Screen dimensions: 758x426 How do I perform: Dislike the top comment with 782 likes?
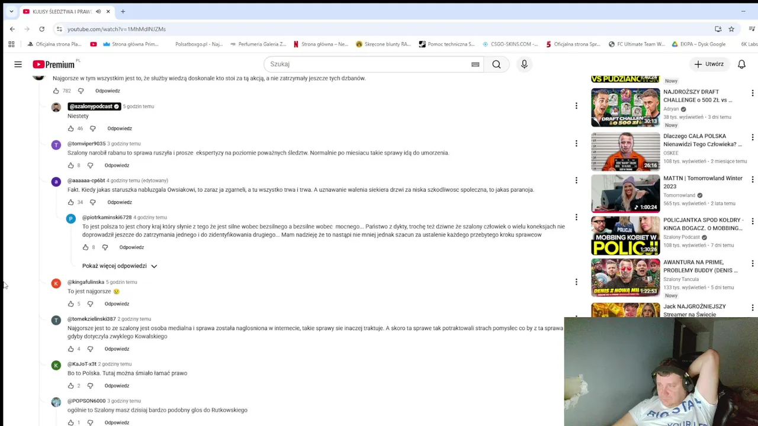[81, 91]
